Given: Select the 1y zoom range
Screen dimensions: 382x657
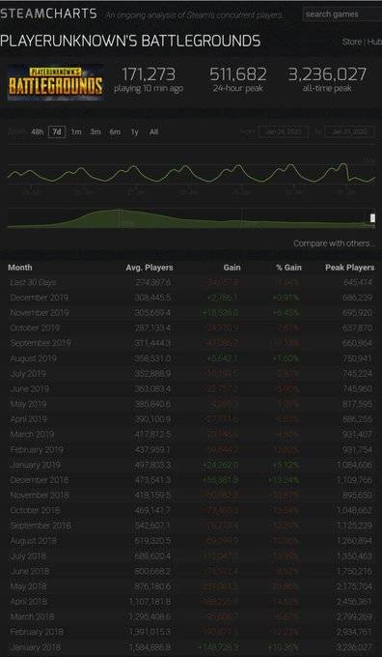Looking at the screenshot, I should coord(134,132).
